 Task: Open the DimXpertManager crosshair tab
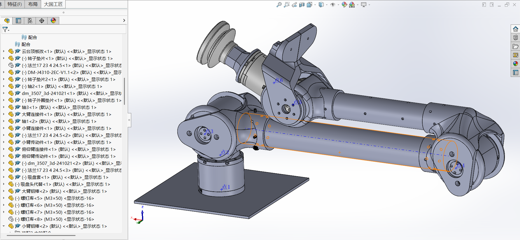[x=42, y=21]
